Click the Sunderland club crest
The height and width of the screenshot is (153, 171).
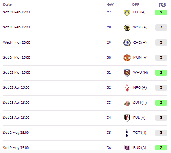tap(127, 103)
